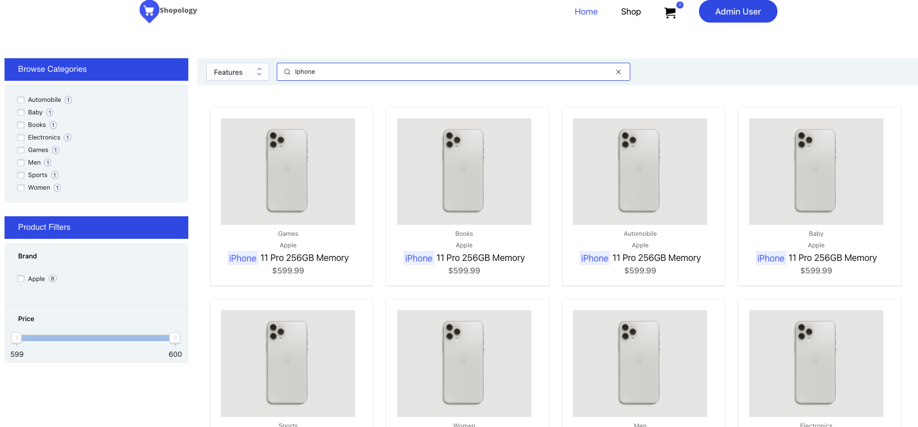918x427 pixels.
Task: Check the Automobile category checkbox
Action: [21, 100]
